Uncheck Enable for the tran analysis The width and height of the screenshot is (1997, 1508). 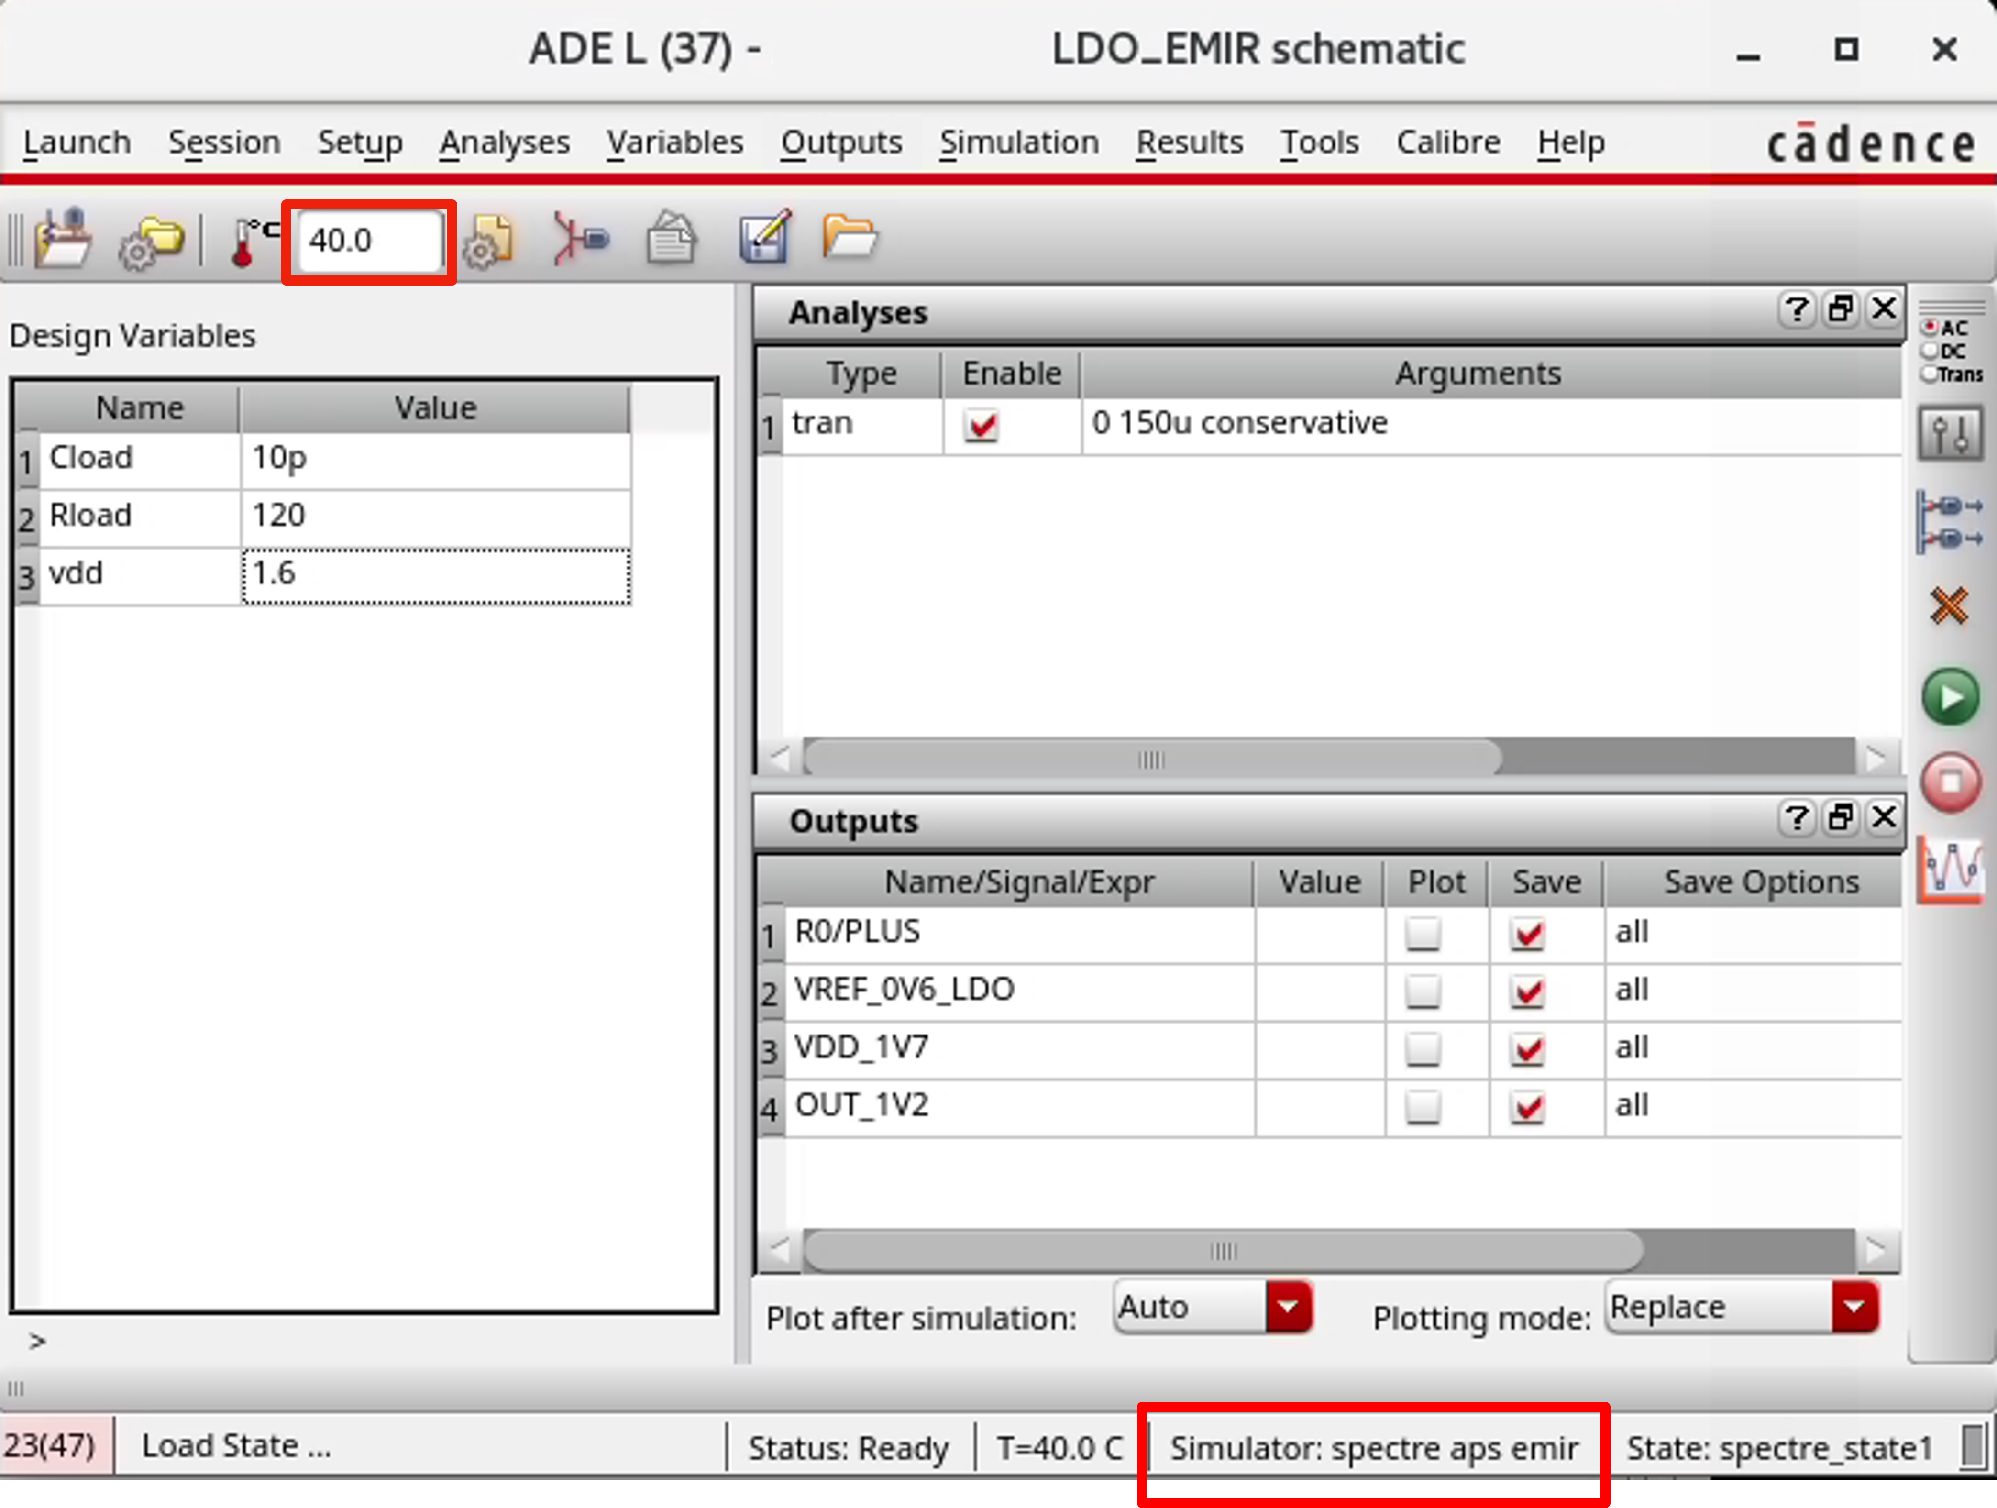coord(982,426)
